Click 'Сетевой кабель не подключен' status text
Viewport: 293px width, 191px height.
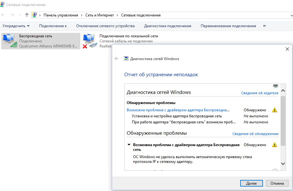click(126, 41)
